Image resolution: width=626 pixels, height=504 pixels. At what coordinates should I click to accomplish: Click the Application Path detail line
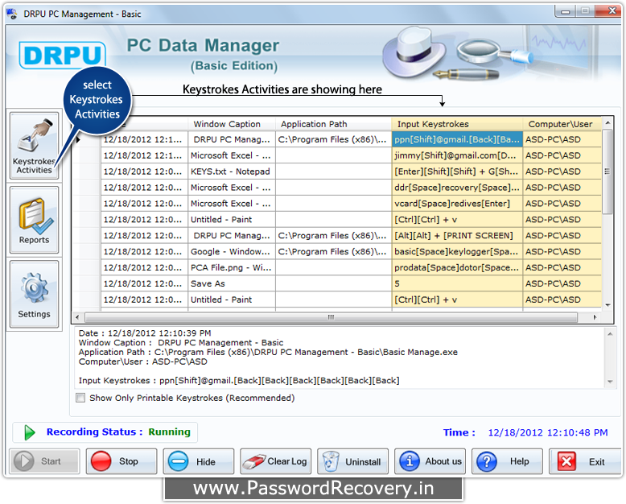[268, 353]
